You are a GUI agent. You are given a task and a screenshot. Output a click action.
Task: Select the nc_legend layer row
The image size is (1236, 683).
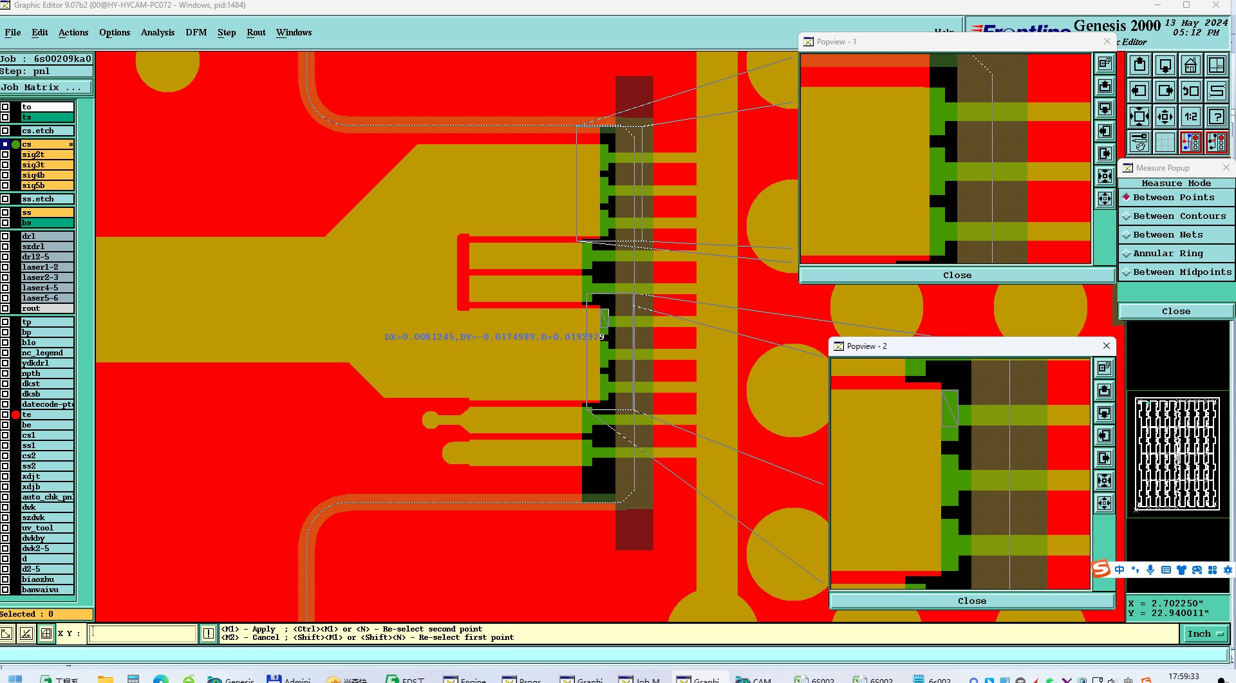[x=47, y=353]
